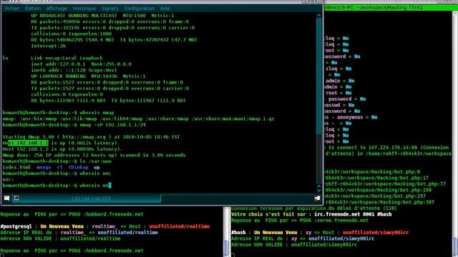458x257 pixels.
Task: Click the new tab icon in terminal tab bar
Action: click(6, 198)
